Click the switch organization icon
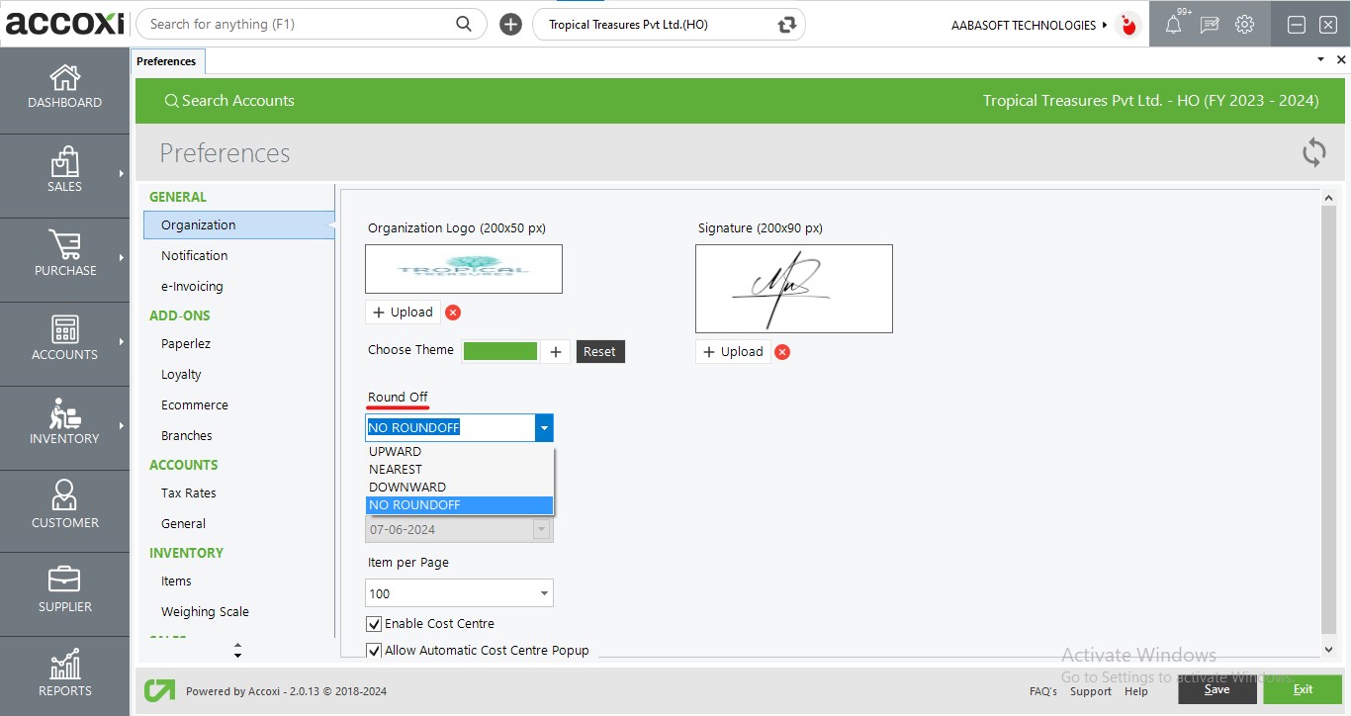This screenshot has width=1351, height=716. 787,25
